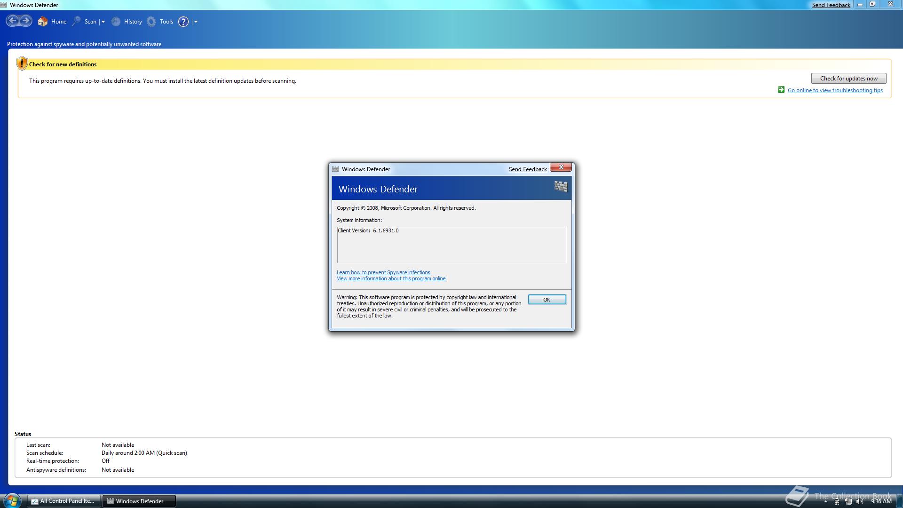Viewport: 903px width, 508px height.
Task: Show hidden tray icons arrow
Action: click(825, 502)
